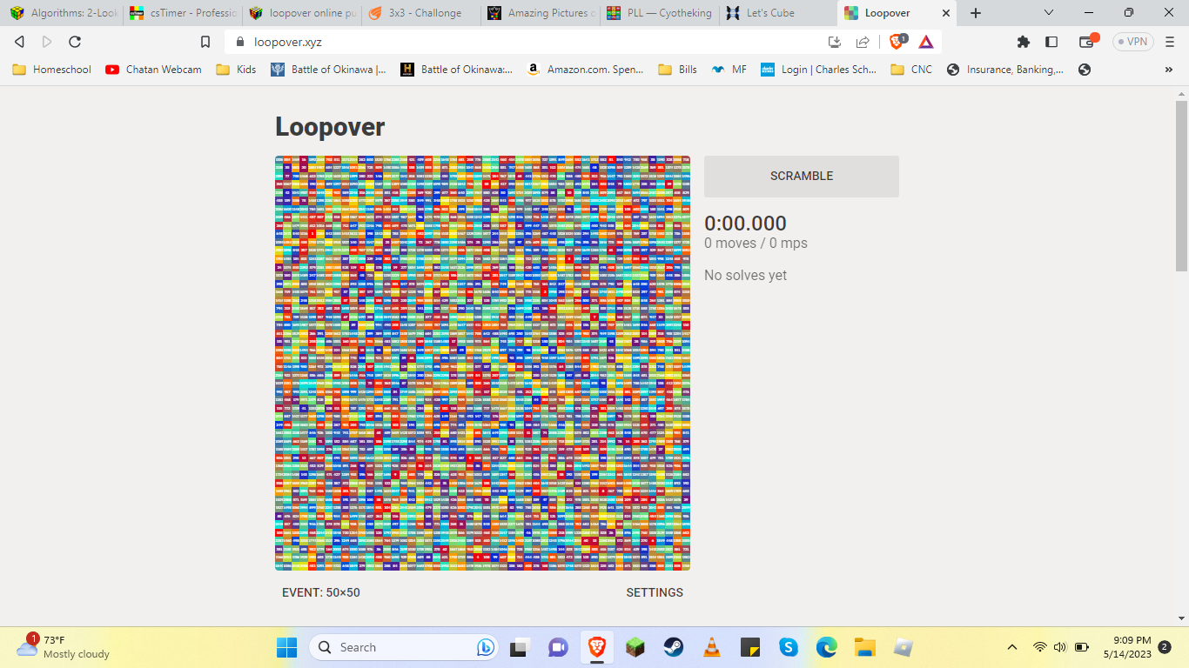Reload the page with the refresh icon
The width and height of the screenshot is (1189, 668).
click(x=75, y=42)
